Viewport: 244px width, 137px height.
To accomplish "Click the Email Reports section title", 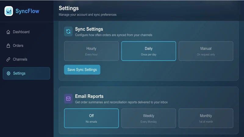I will 89,96.
